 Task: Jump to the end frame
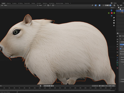coord(53,86)
